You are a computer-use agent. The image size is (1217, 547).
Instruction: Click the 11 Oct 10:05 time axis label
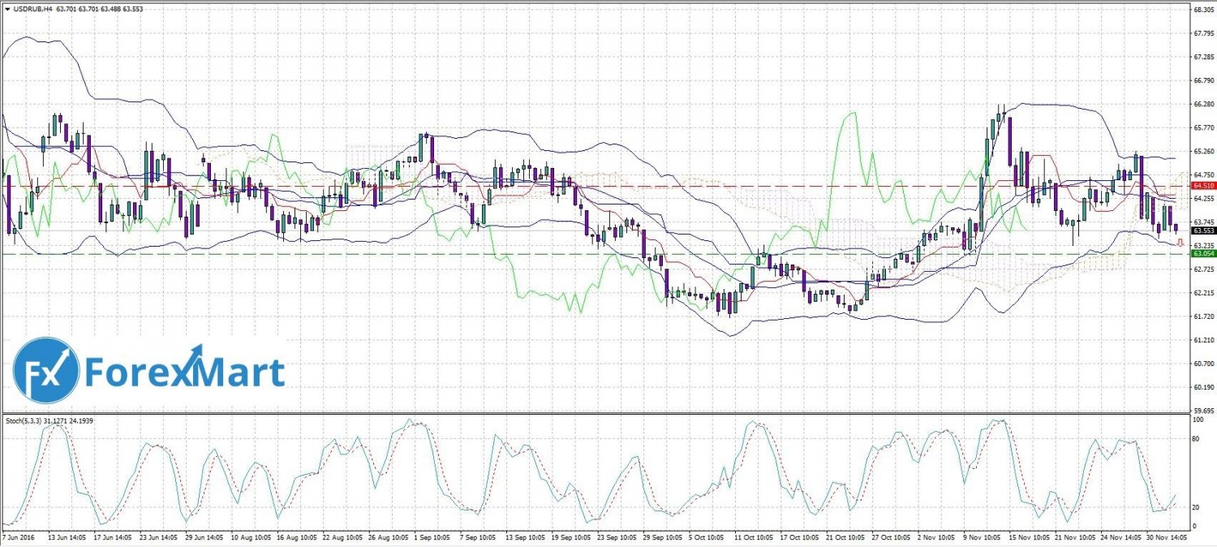coord(751,537)
